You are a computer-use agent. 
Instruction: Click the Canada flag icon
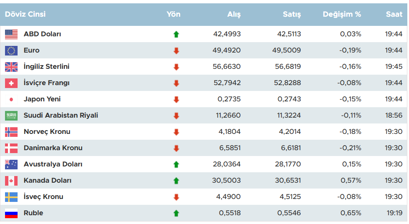pos(11,181)
